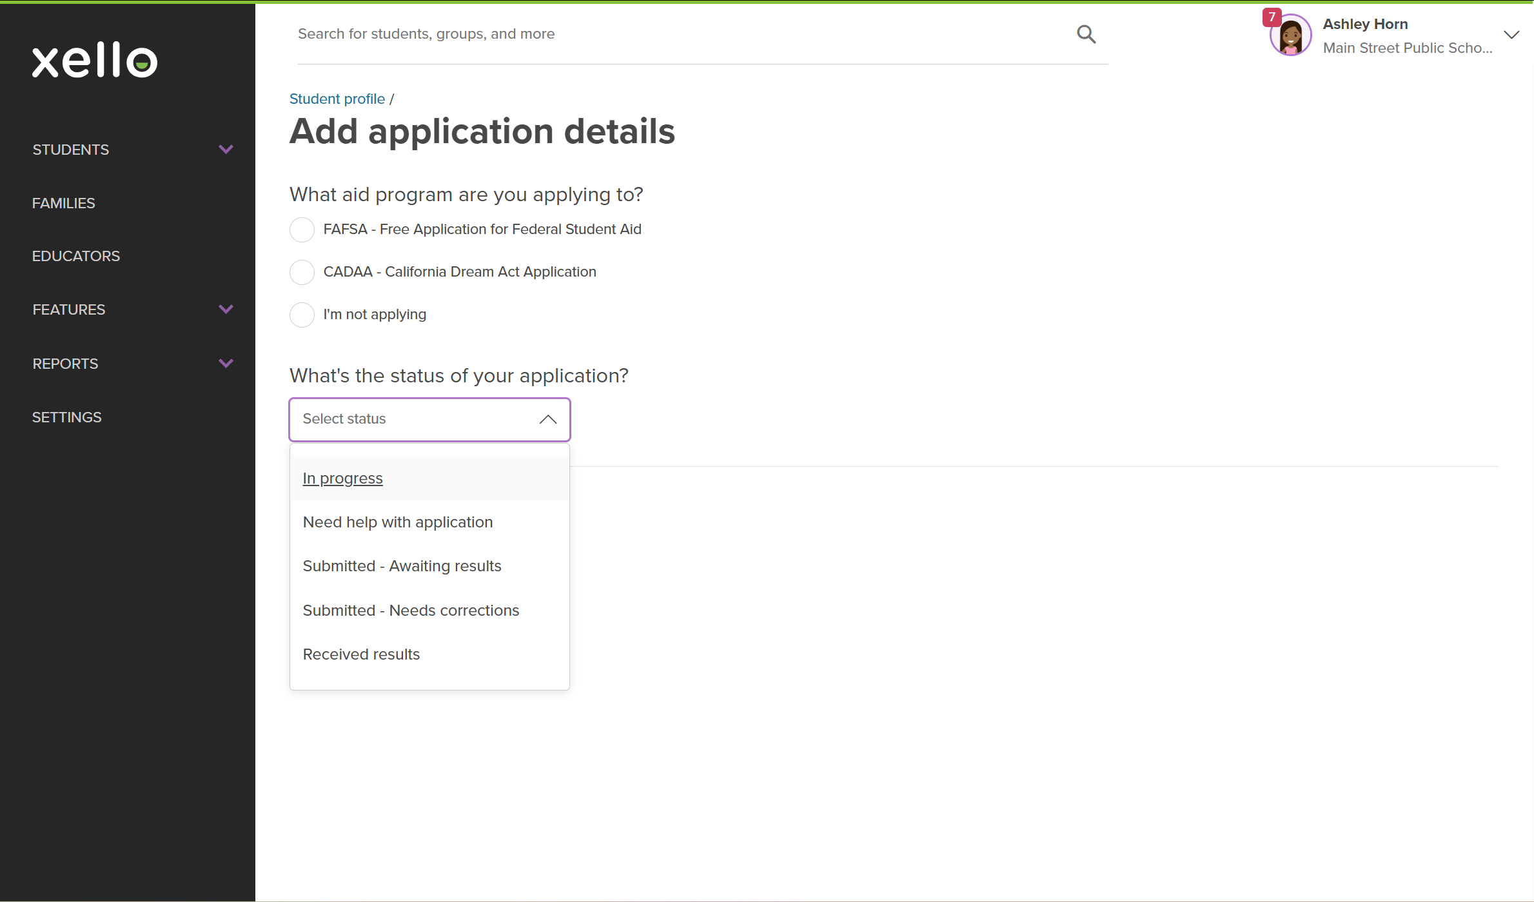
Task: Click the search magnifier icon
Action: pos(1086,34)
